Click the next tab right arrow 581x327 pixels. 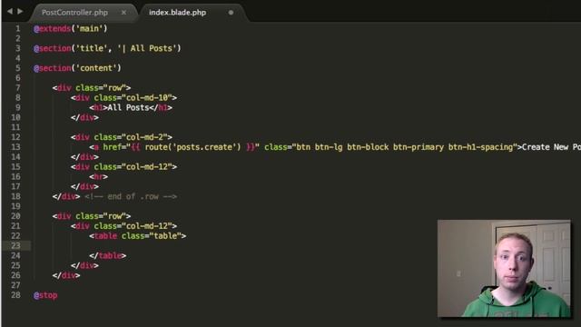[x=20, y=12]
